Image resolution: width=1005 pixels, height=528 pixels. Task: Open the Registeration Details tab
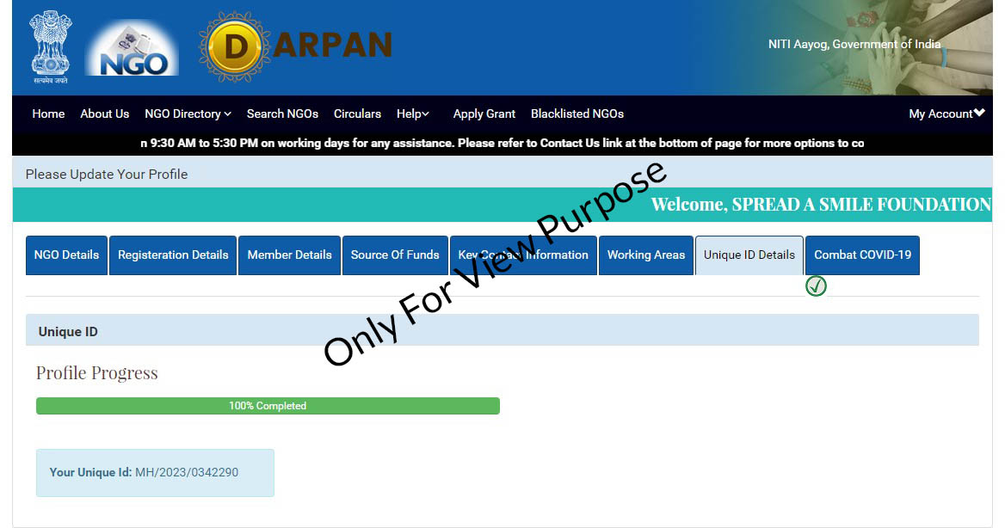click(173, 255)
